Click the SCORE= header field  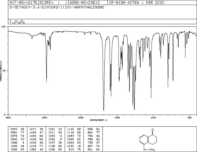pos(53,2)
